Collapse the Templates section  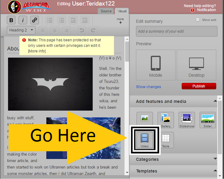(215, 170)
